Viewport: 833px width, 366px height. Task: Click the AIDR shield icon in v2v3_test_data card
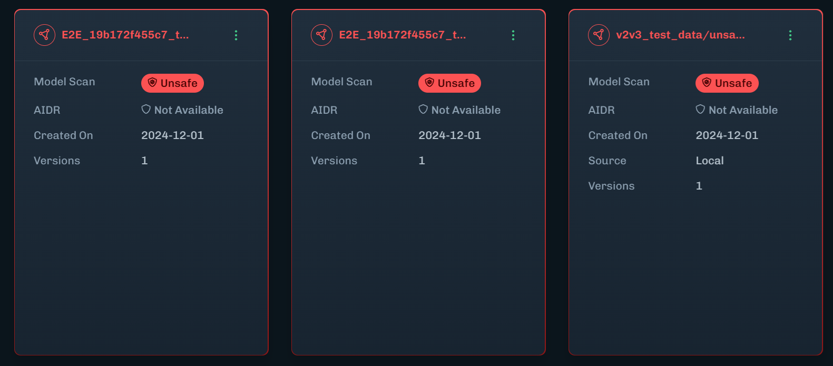(x=700, y=110)
